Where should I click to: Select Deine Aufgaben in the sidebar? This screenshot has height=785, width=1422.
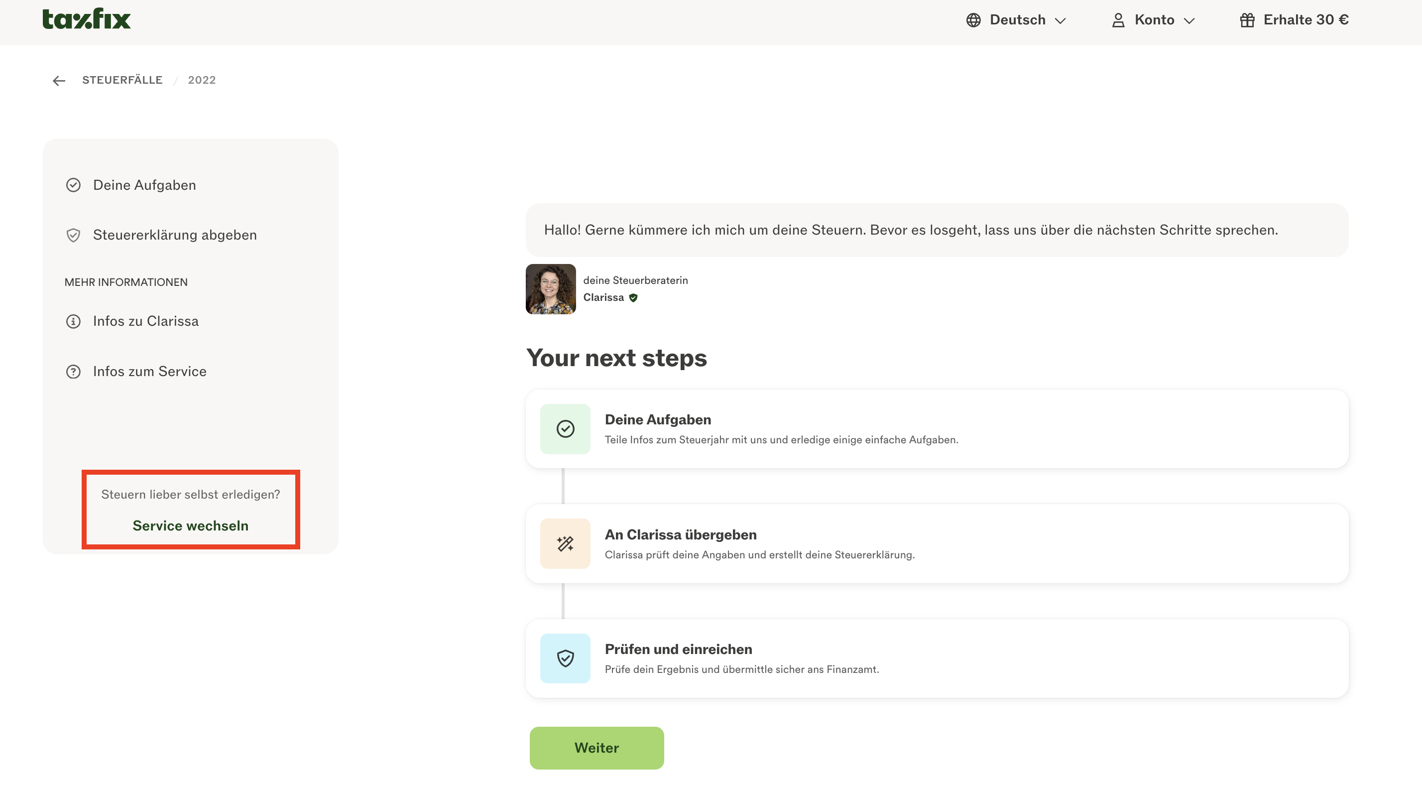144,185
